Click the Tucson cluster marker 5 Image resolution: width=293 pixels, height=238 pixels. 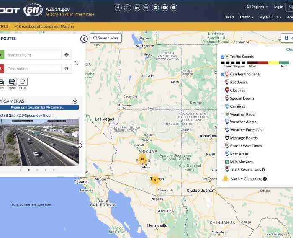(x=155, y=180)
